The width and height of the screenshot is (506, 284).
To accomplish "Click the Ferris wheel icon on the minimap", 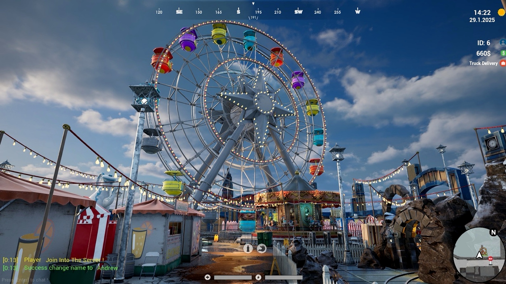I will [x=483, y=251].
